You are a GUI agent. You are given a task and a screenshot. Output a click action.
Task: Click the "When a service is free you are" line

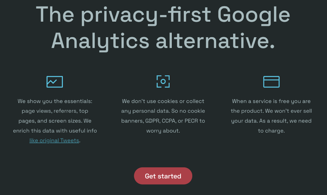tap(271, 101)
